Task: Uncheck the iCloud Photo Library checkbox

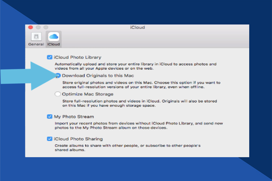Action: pos(50,57)
